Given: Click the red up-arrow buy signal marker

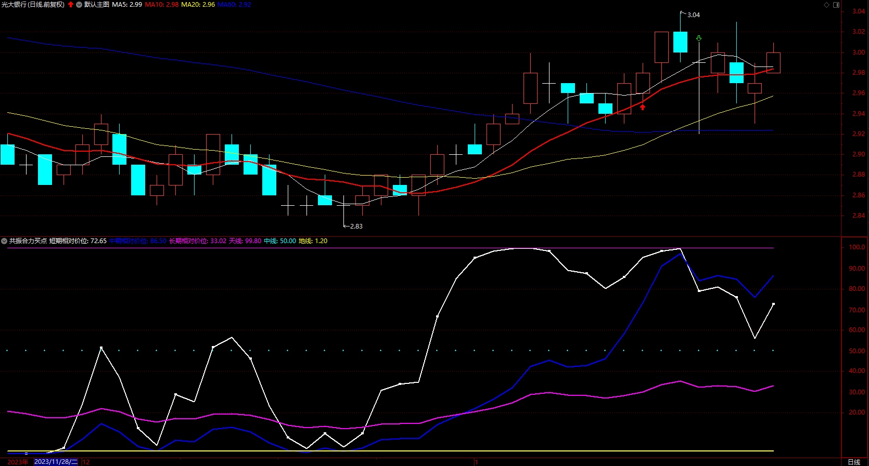Looking at the screenshot, I should click(x=643, y=107).
